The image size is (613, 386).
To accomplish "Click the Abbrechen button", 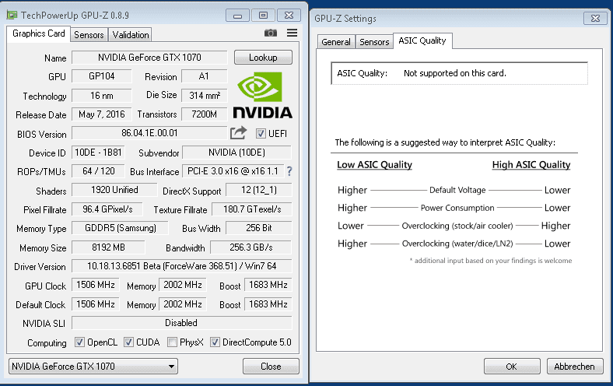I will pyautogui.click(x=575, y=367).
